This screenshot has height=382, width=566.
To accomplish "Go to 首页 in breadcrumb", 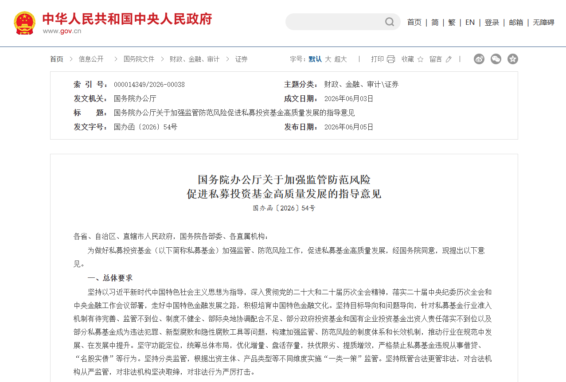I will [x=57, y=59].
